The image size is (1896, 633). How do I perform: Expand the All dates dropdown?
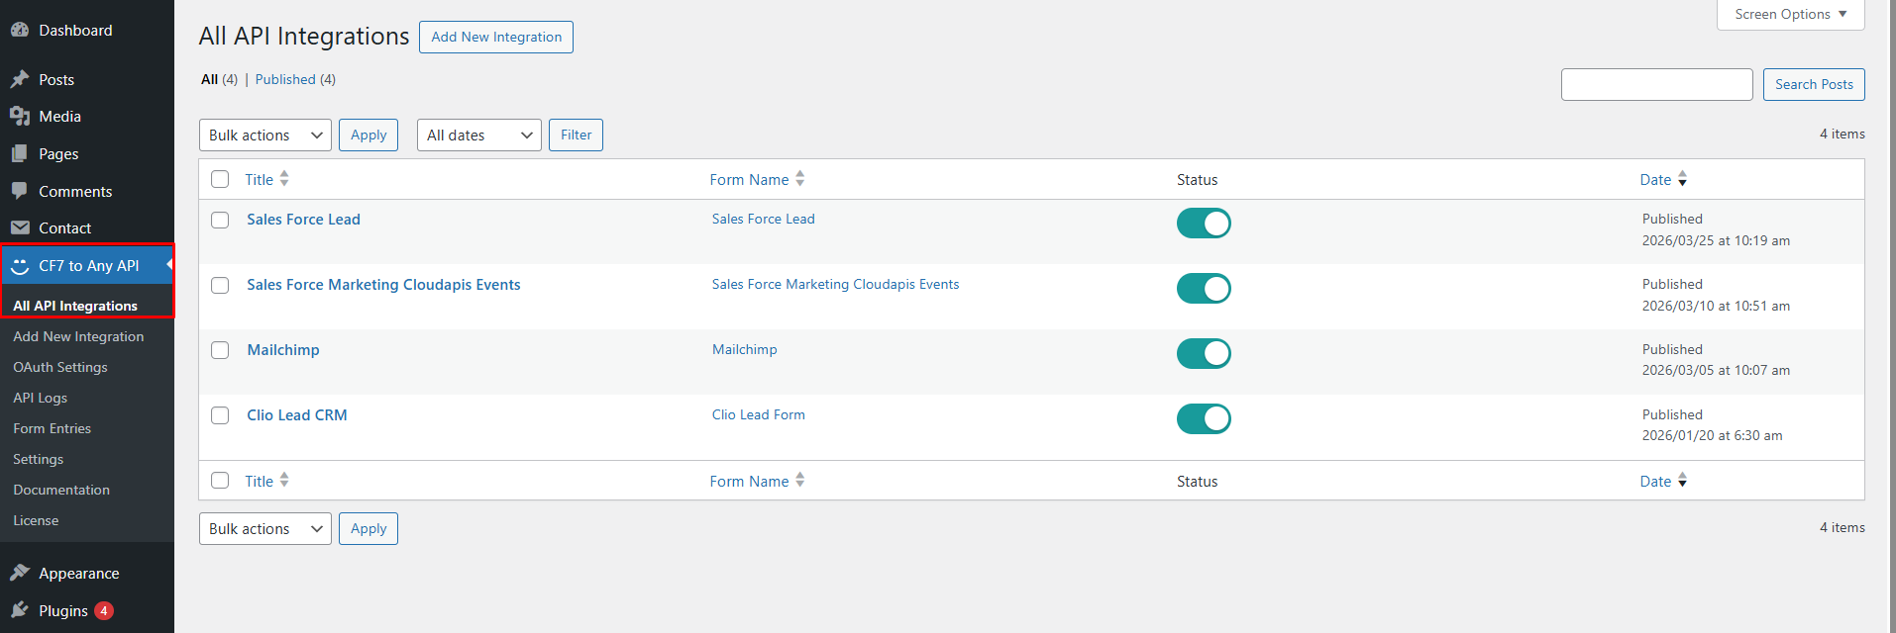click(478, 136)
